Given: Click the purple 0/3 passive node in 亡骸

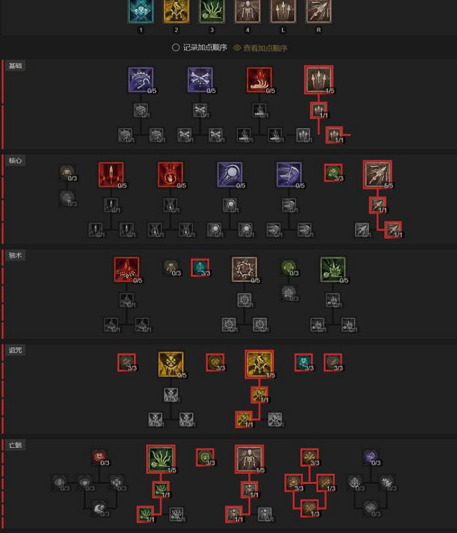Looking at the screenshot, I should click(370, 457).
